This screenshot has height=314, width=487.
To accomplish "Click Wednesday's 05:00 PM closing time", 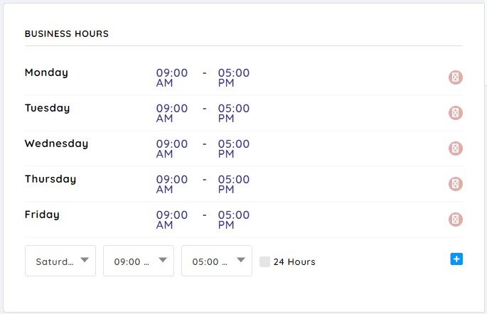I will coord(234,148).
